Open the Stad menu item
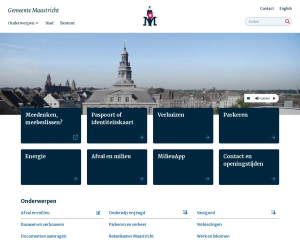Image resolution: width=300 pixels, height=240 pixels. point(49,23)
